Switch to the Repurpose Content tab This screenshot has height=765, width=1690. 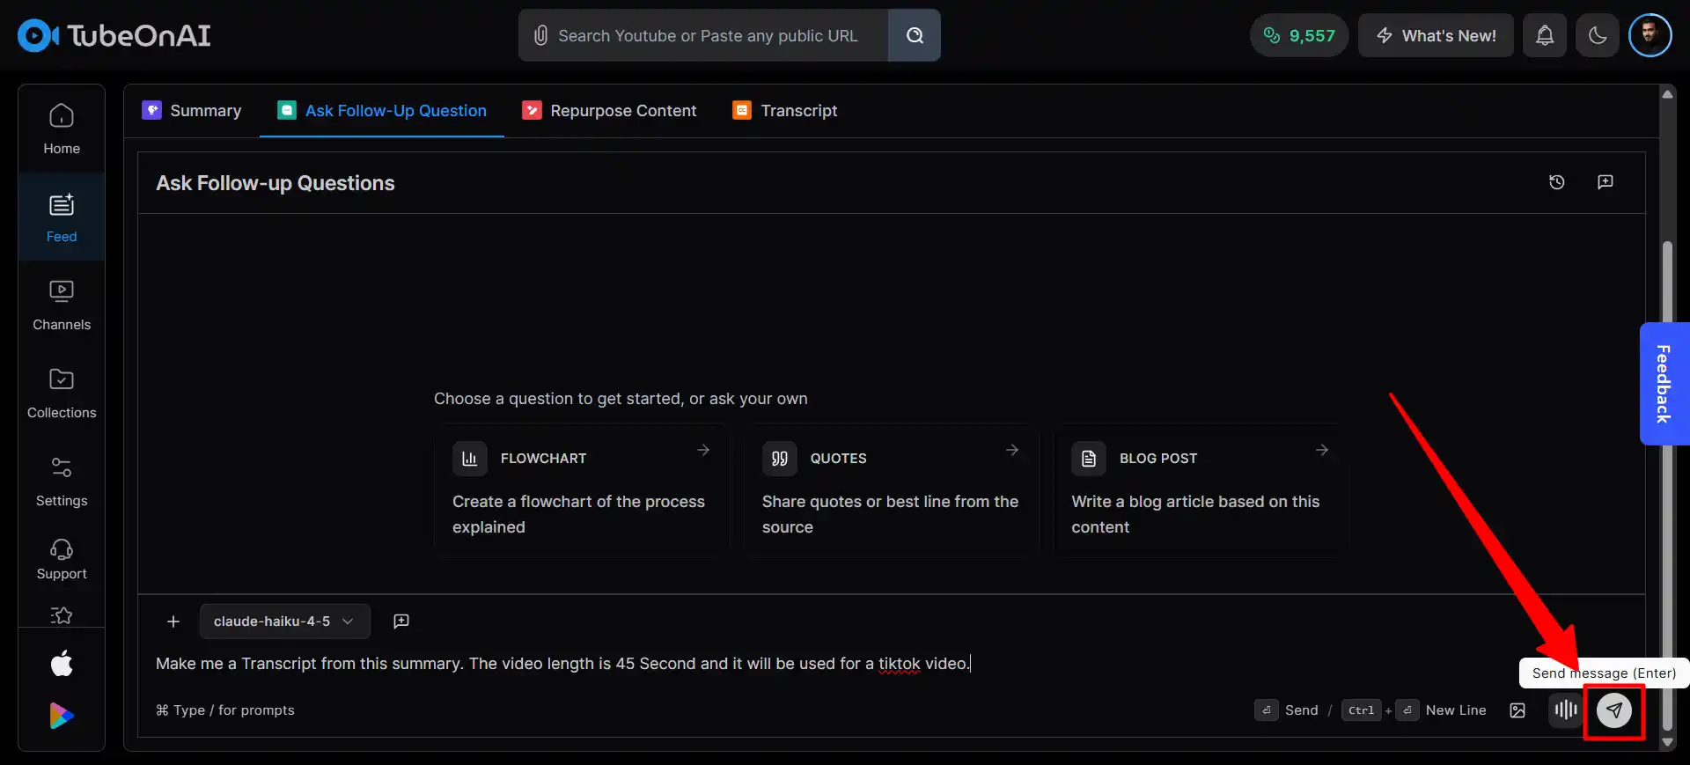point(609,111)
